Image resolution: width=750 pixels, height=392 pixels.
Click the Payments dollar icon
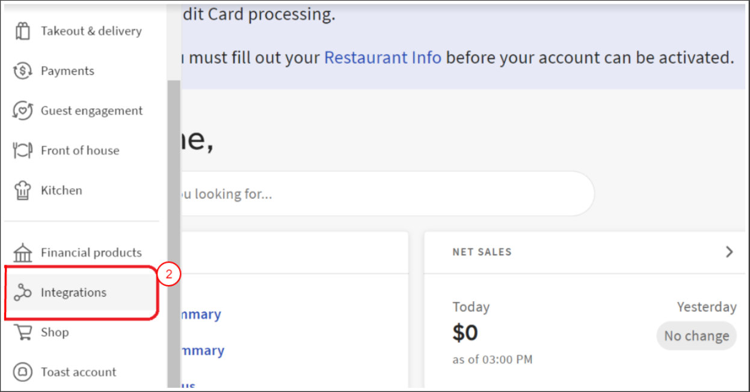click(22, 71)
